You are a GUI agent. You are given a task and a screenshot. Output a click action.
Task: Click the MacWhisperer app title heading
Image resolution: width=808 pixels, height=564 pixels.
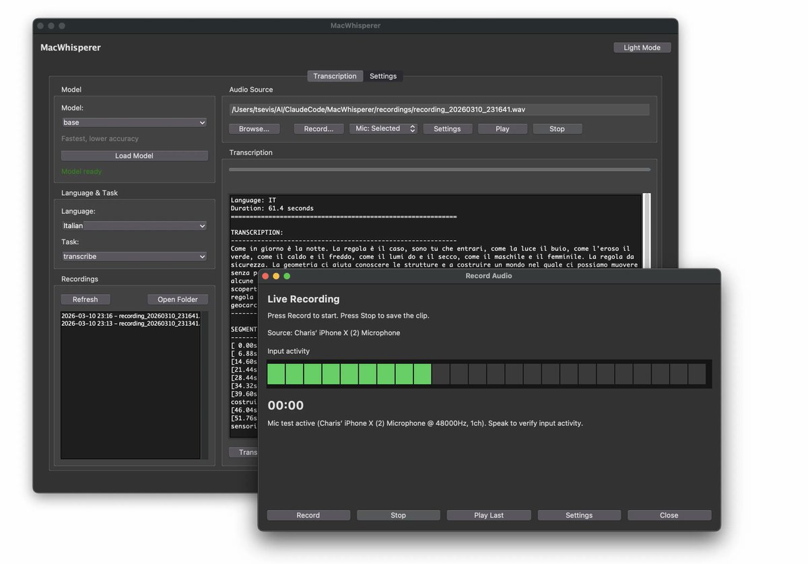point(71,48)
